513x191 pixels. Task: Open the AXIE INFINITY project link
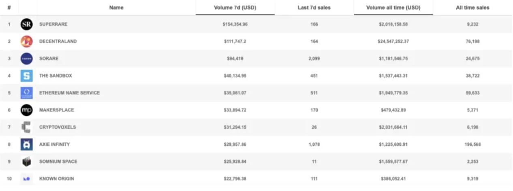coord(54,144)
